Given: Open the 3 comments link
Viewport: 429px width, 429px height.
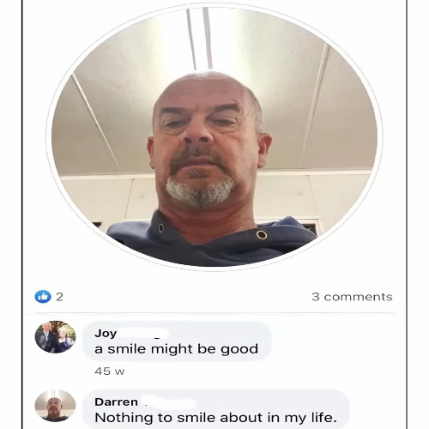Looking at the screenshot, I should pyautogui.click(x=352, y=297).
